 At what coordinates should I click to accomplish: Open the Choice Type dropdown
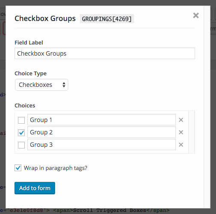[x=41, y=85]
